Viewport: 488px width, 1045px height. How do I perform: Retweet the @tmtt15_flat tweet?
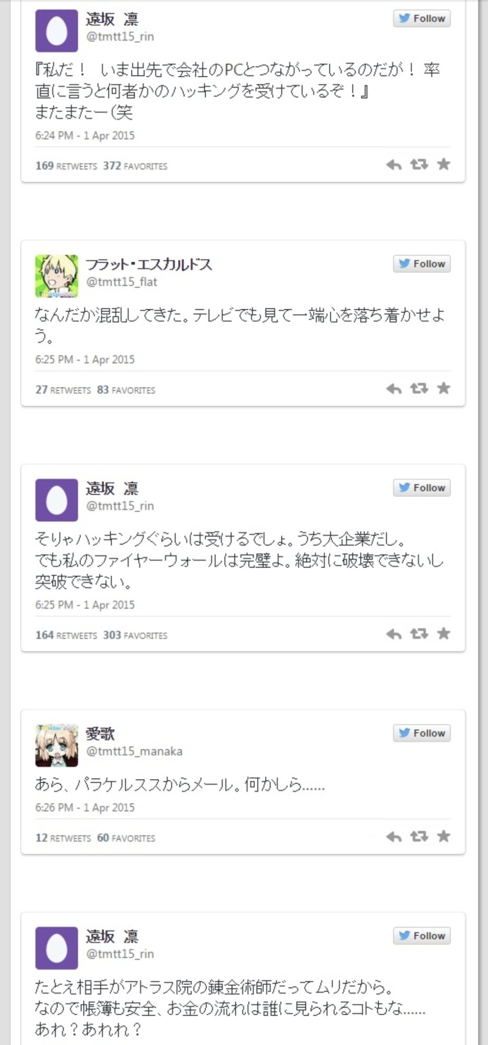tap(419, 388)
